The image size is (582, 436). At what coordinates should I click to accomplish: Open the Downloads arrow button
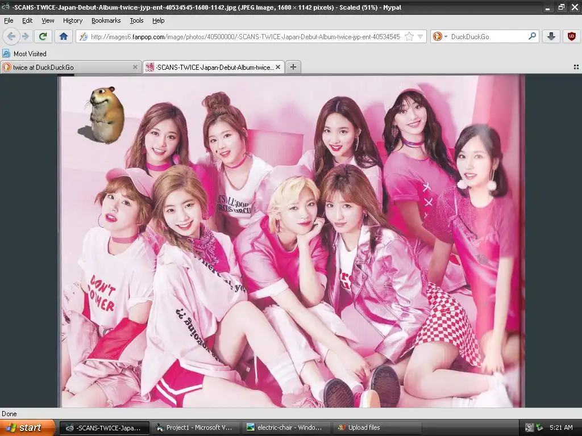551,36
